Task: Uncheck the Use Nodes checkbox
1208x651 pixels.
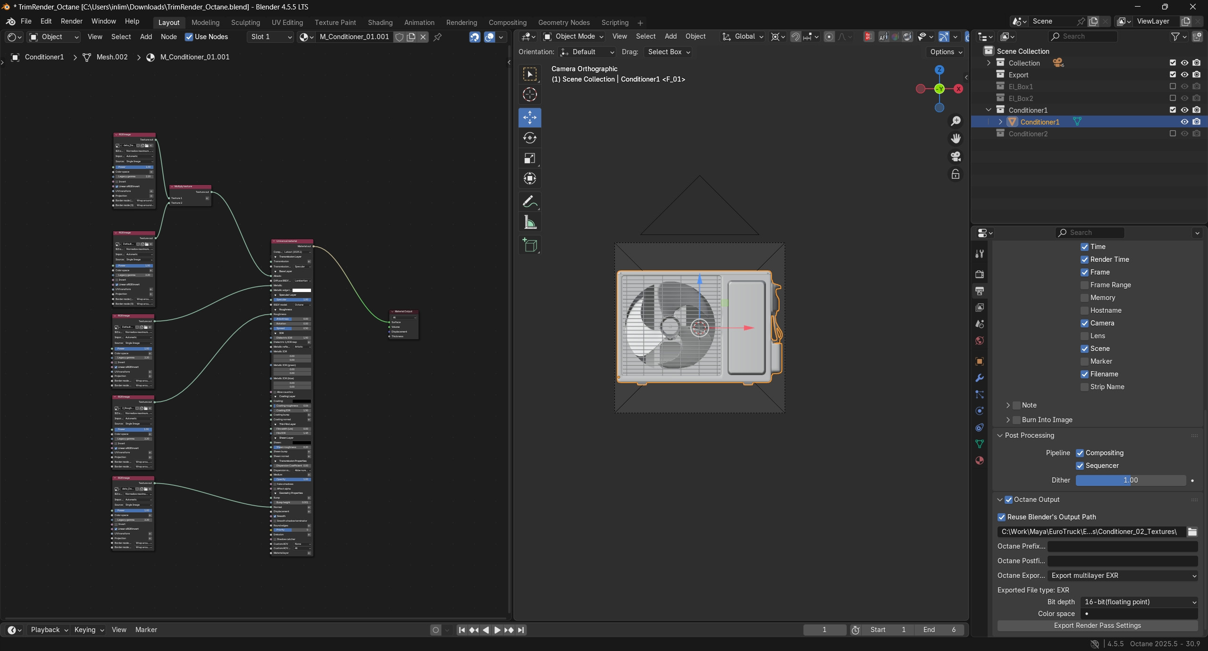Action: tap(189, 37)
